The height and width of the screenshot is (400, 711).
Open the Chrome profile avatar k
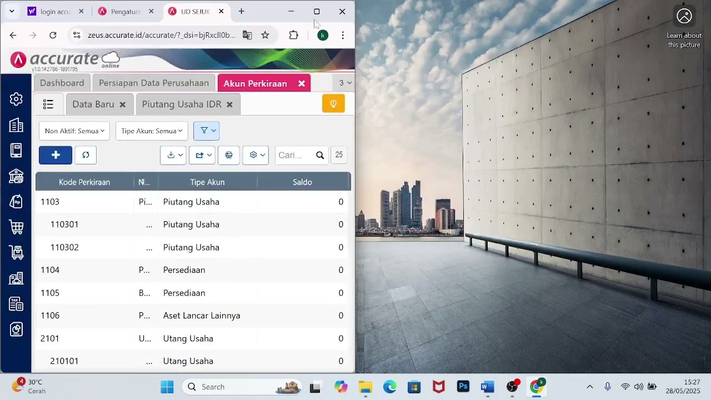(x=323, y=35)
